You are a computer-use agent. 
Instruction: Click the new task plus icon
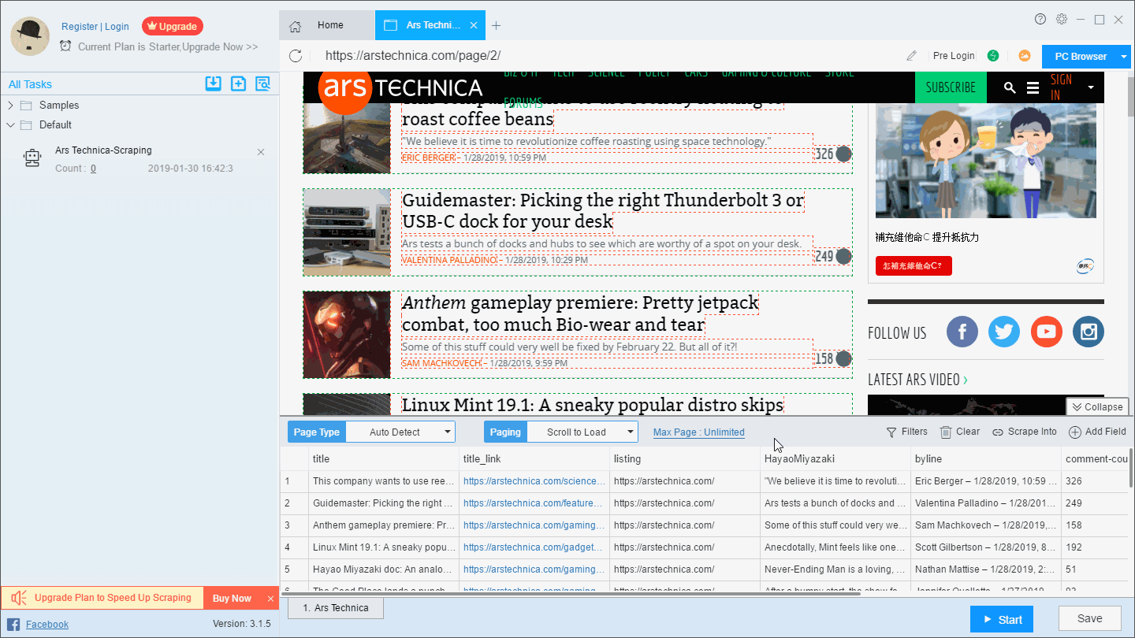pos(238,83)
